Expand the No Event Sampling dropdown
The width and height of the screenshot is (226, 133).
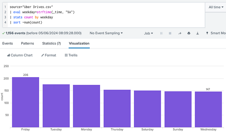tap(106, 33)
